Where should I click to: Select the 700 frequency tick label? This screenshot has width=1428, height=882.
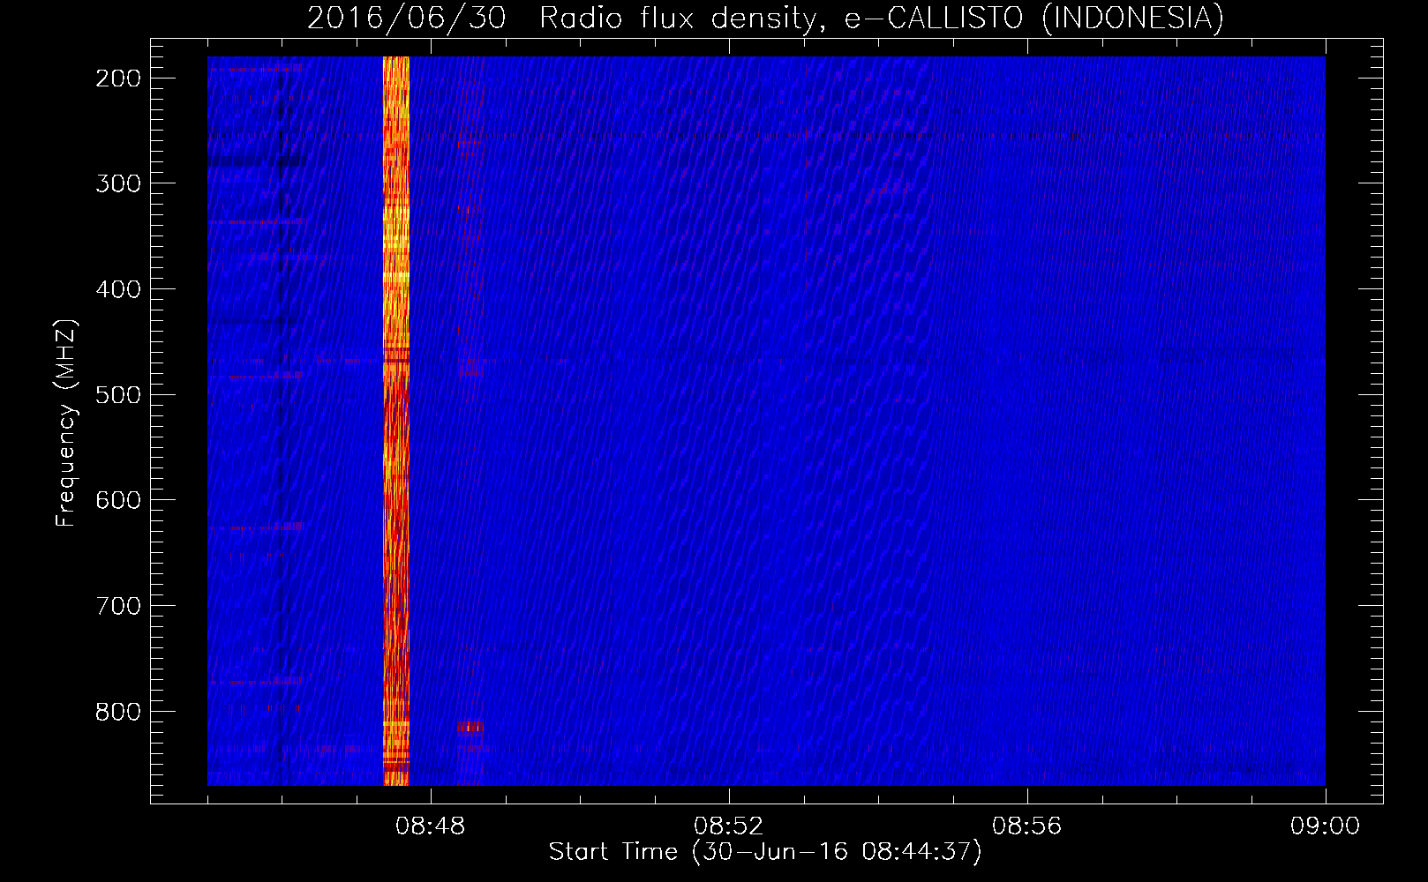point(118,606)
